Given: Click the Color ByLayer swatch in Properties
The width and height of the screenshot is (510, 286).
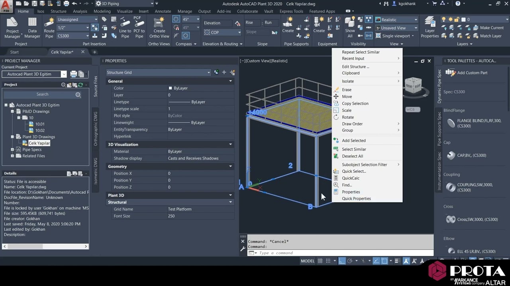Looking at the screenshot, I should [170, 88].
